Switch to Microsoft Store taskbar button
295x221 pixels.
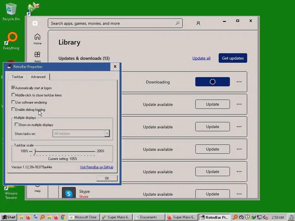(84, 217)
